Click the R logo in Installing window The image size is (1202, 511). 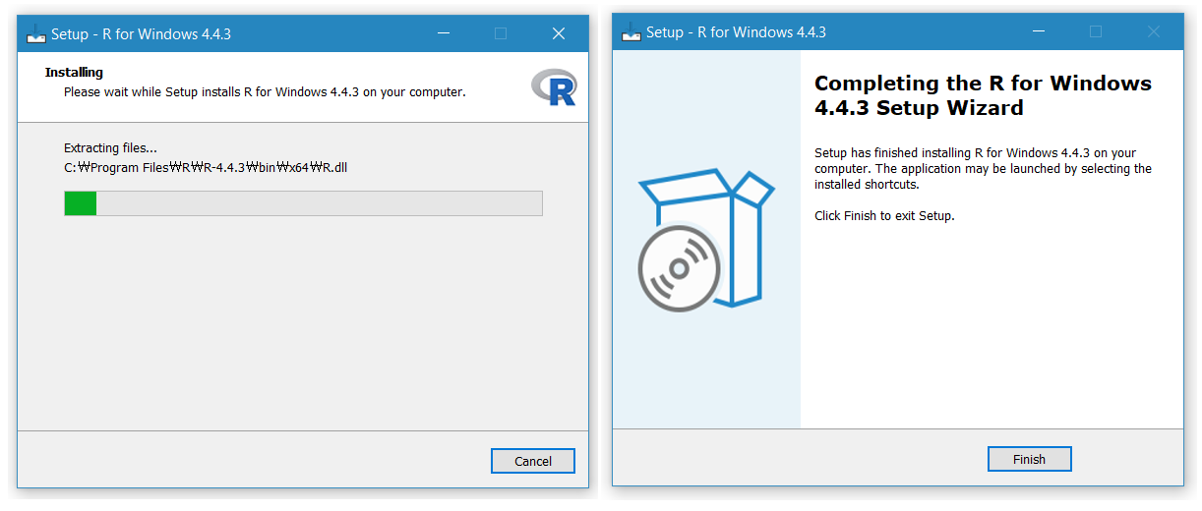554,87
